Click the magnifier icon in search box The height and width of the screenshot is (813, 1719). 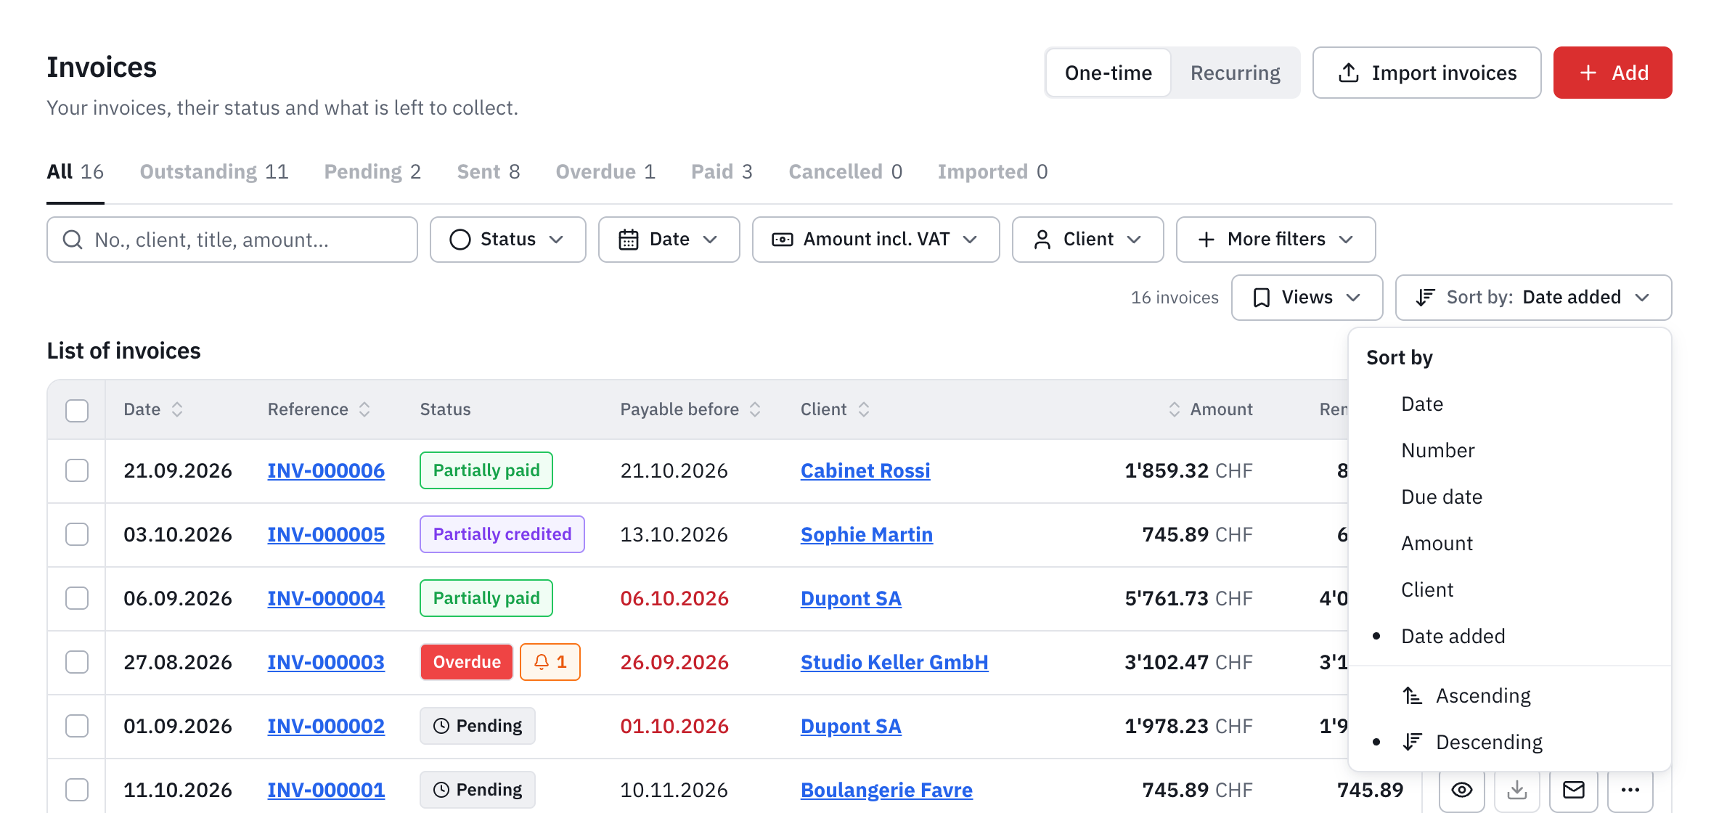click(x=73, y=240)
